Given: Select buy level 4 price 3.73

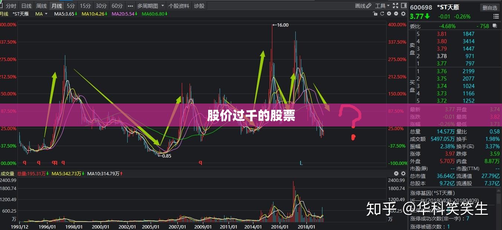Looking at the screenshot, I should (442, 94).
